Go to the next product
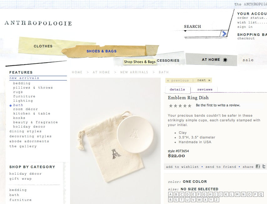This screenshot has height=204, width=267. [x=204, y=80]
